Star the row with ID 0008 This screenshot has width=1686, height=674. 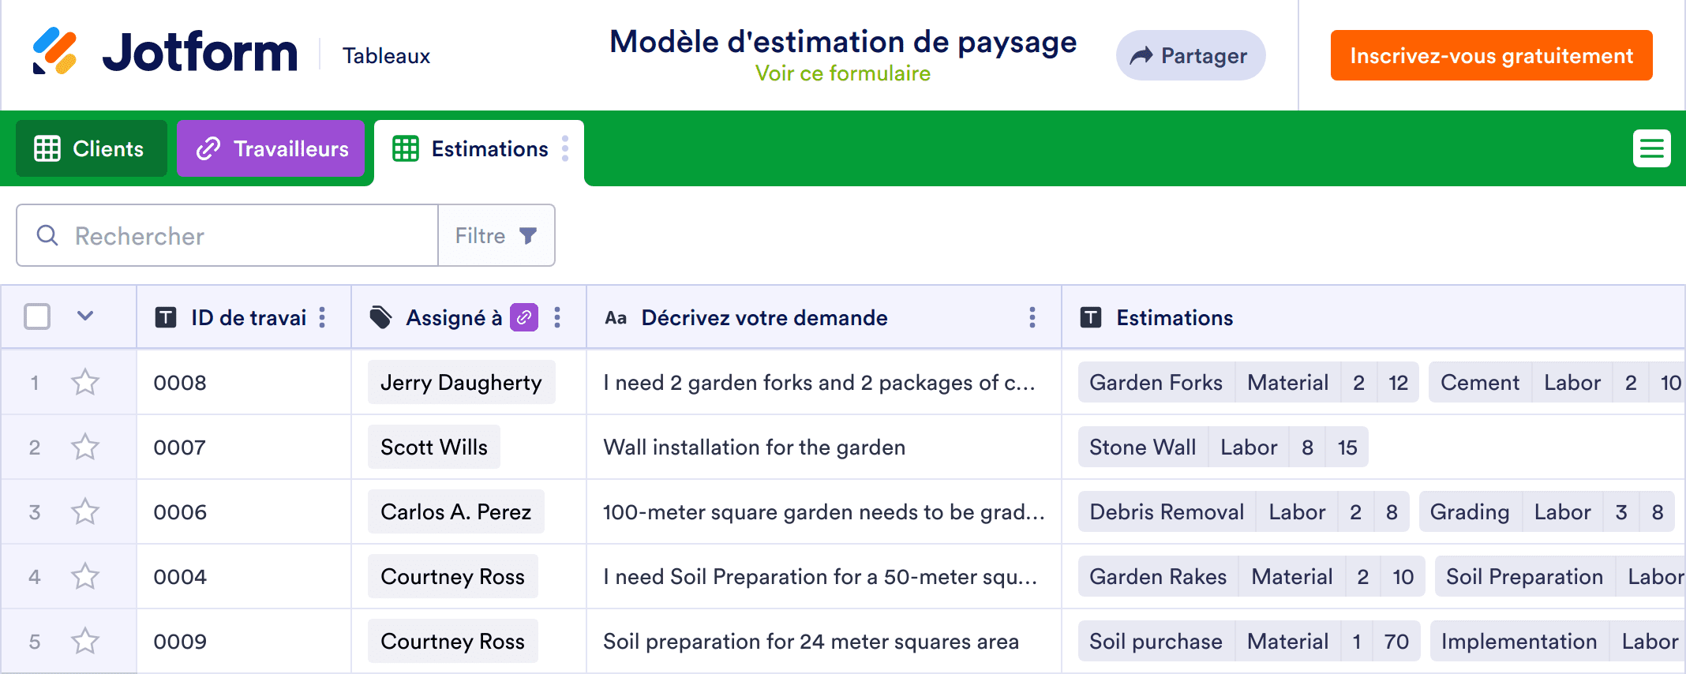(x=85, y=383)
